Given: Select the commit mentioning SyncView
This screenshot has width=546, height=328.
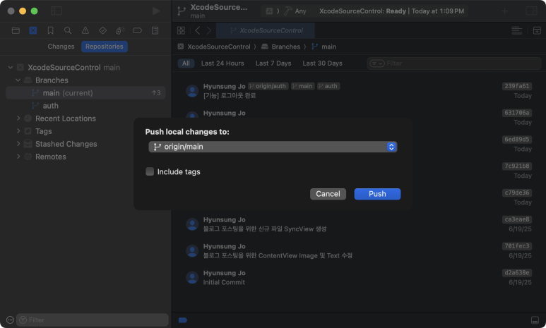Looking at the screenshot, I should 359,224.
